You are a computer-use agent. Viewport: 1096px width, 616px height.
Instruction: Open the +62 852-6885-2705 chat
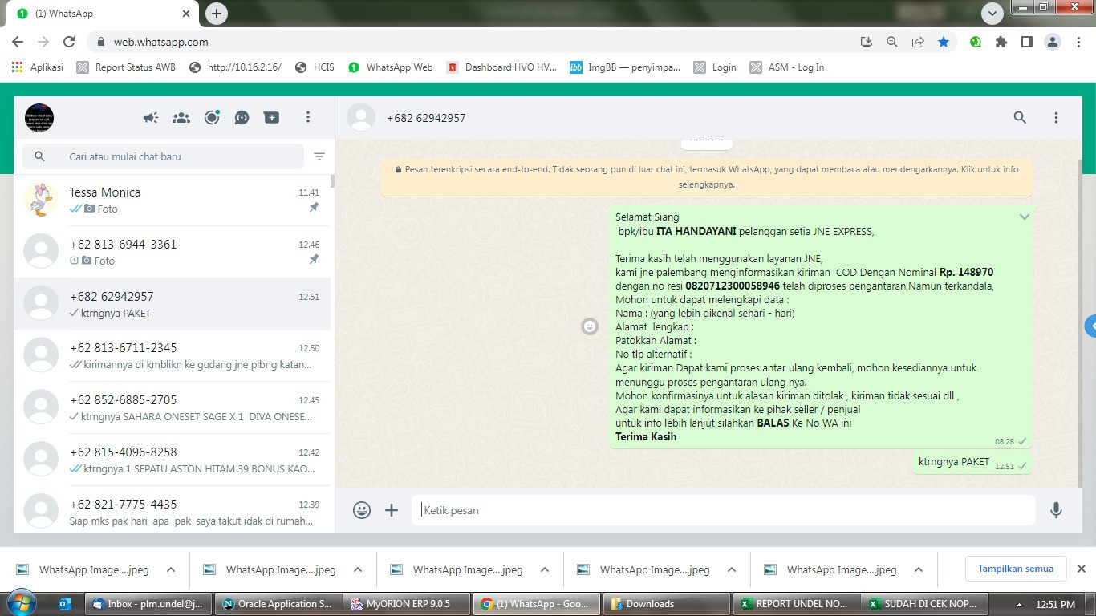click(173, 407)
